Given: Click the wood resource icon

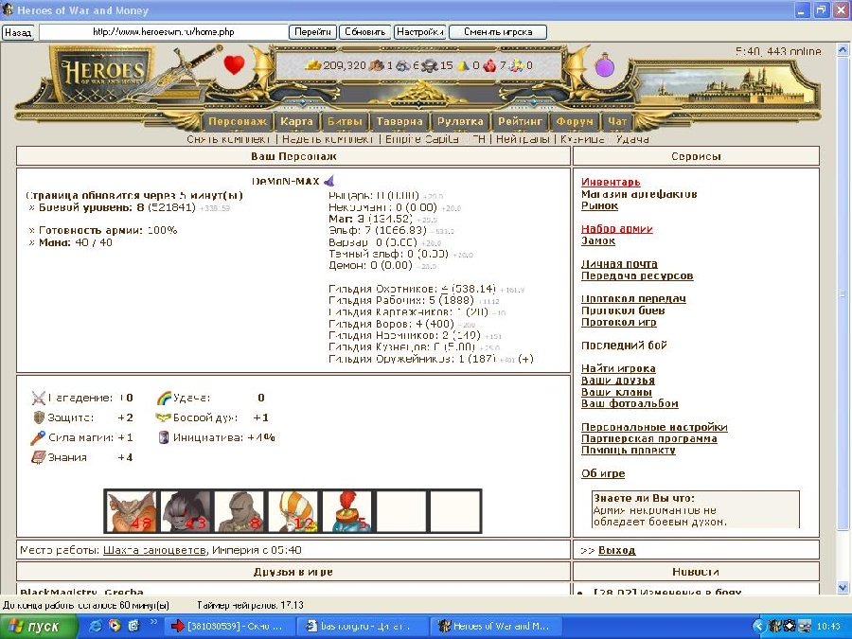Looking at the screenshot, I should point(377,65).
